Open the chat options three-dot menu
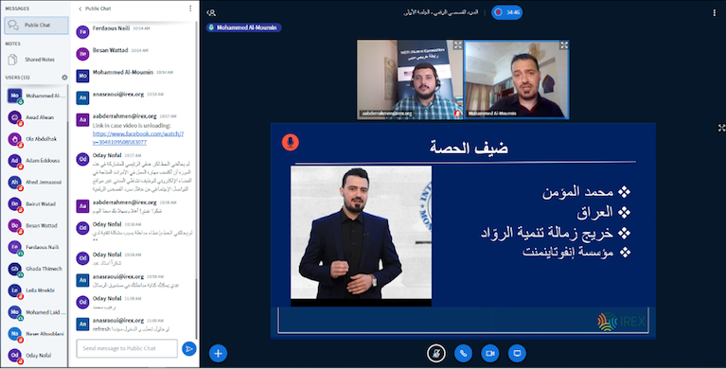Screen dimensions: 726x369 point(190,9)
